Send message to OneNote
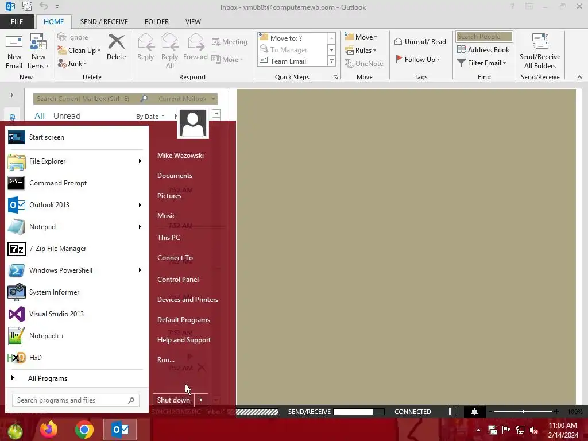 (x=363, y=63)
